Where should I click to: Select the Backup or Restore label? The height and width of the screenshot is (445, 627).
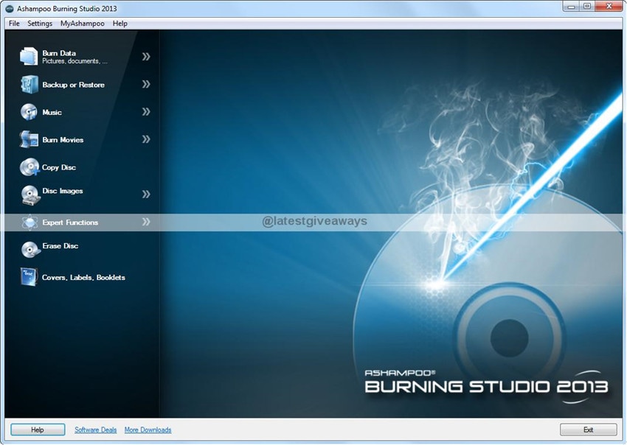click(74, 85)
